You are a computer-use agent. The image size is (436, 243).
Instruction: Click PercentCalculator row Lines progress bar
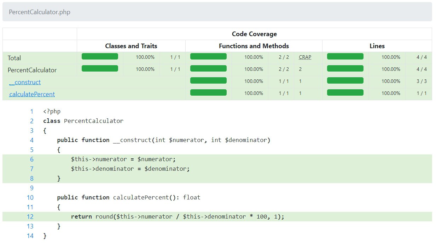click(x=345, y=68)
